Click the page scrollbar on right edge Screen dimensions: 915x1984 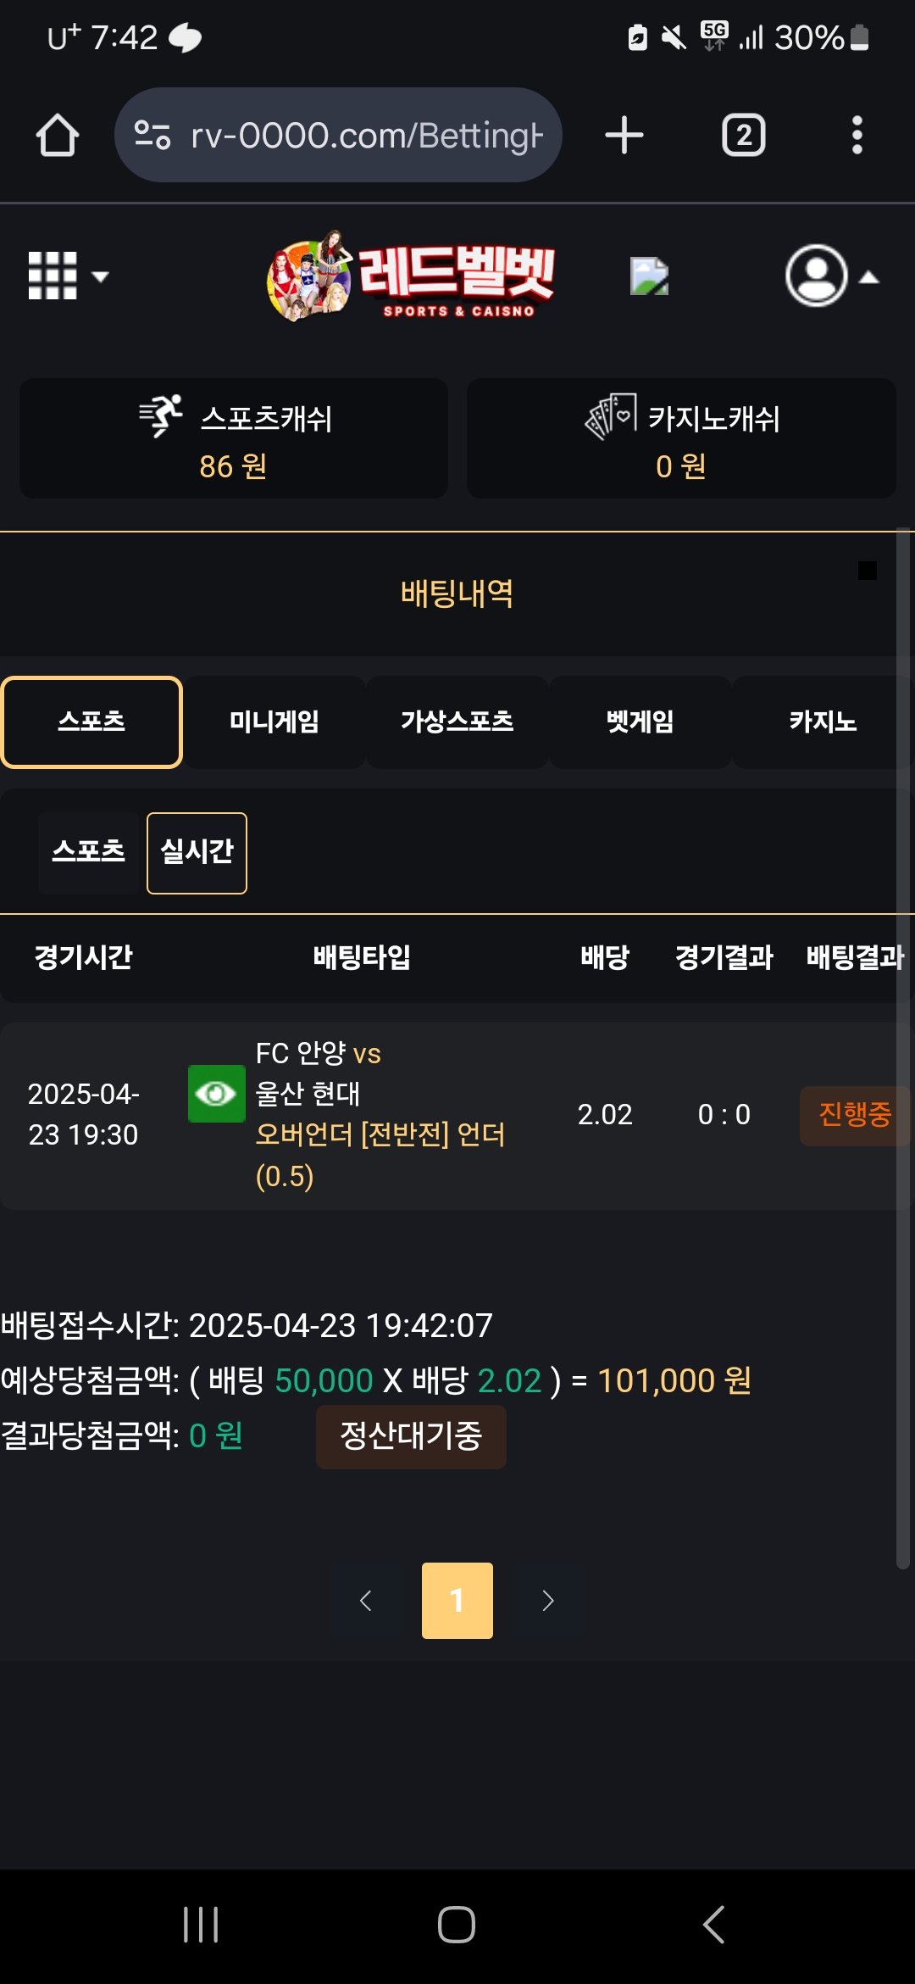(x=903, y=1050)
